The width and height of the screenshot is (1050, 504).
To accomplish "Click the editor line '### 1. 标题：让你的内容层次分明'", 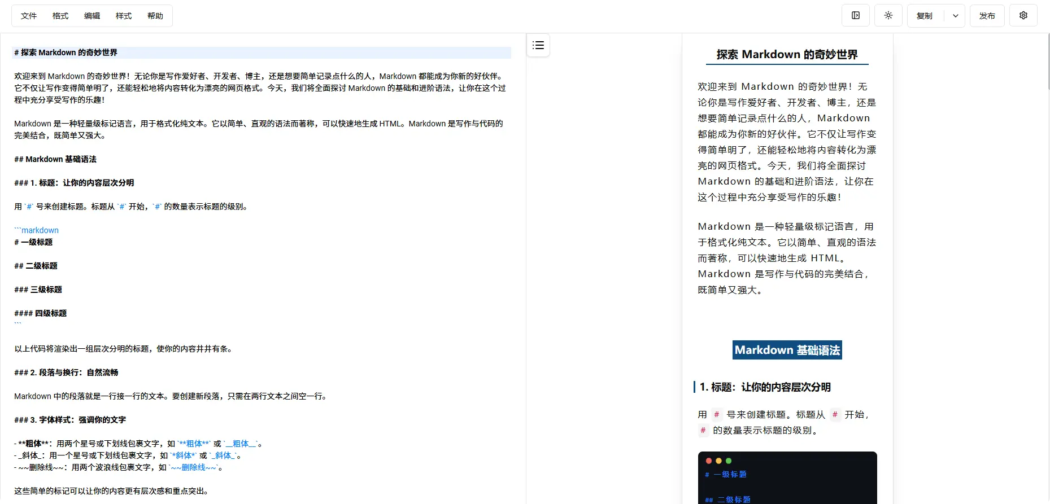I will (x=74, y=183).
